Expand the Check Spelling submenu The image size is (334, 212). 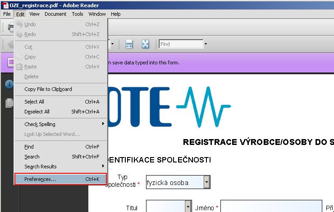pyautogui.click(x=61, y=124)
